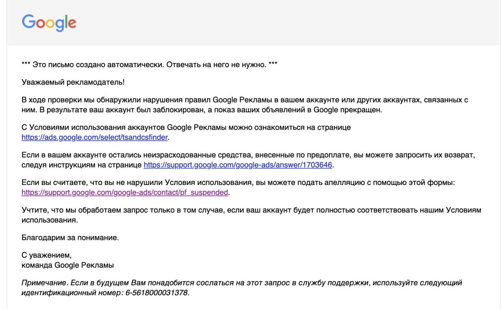
Task: Open the ads.google.com tsandcsfinder link
Action: [x=95, y=137]
